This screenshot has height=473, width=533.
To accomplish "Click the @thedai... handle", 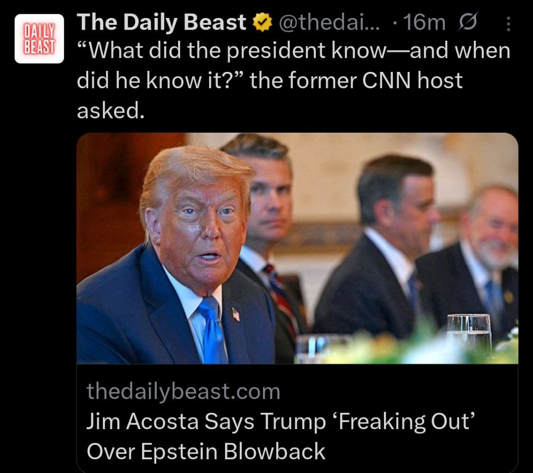I will [329, 23].
